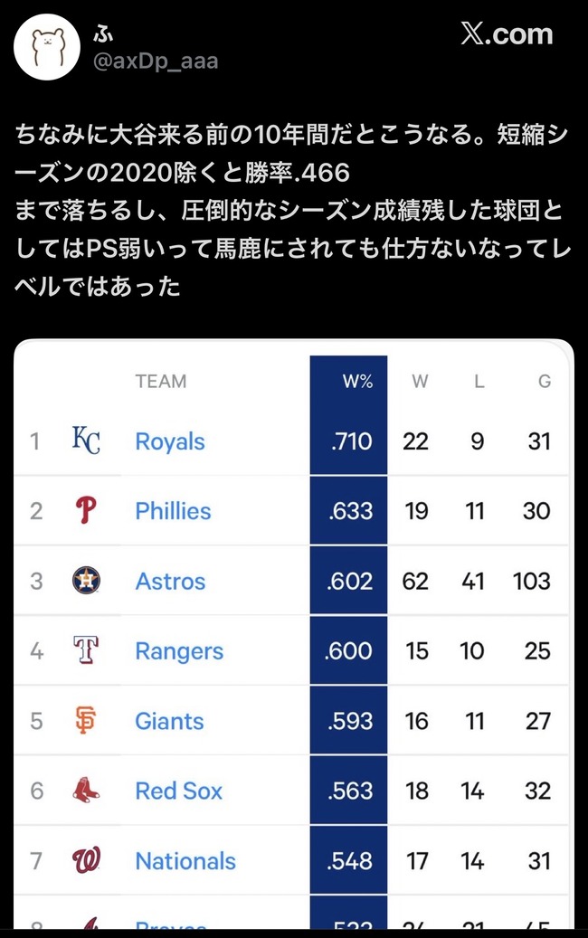Open the Royals team link
The height and width of the screenshot is (938, 588).
(170, 441)
